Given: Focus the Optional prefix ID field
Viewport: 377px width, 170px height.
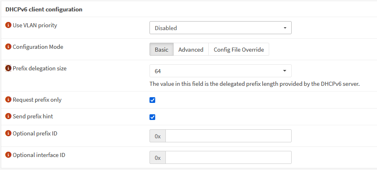Looking at the screenshot, I should [228, 136].
